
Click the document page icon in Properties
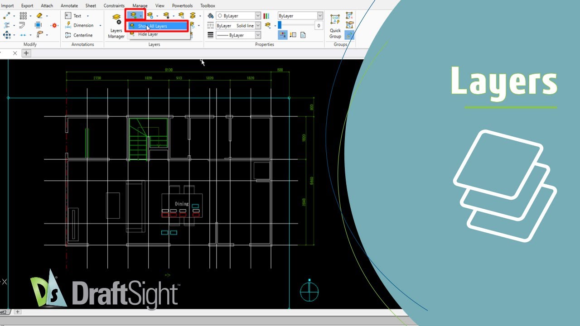(303, 35)
